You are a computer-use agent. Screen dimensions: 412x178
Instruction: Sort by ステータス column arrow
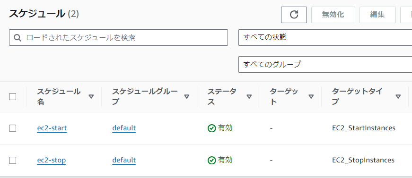[249, 97]
